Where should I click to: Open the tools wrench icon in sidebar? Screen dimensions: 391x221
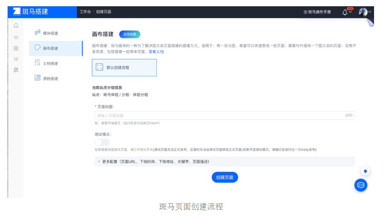coord(16,70)
